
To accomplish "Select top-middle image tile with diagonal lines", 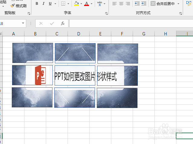I will point(75,53).
